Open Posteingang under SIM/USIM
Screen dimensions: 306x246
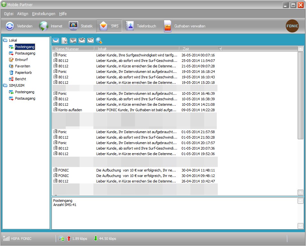[25, 92]
